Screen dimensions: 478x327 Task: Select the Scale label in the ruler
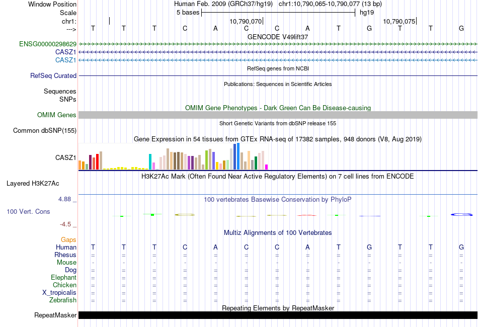coord(68,13)
